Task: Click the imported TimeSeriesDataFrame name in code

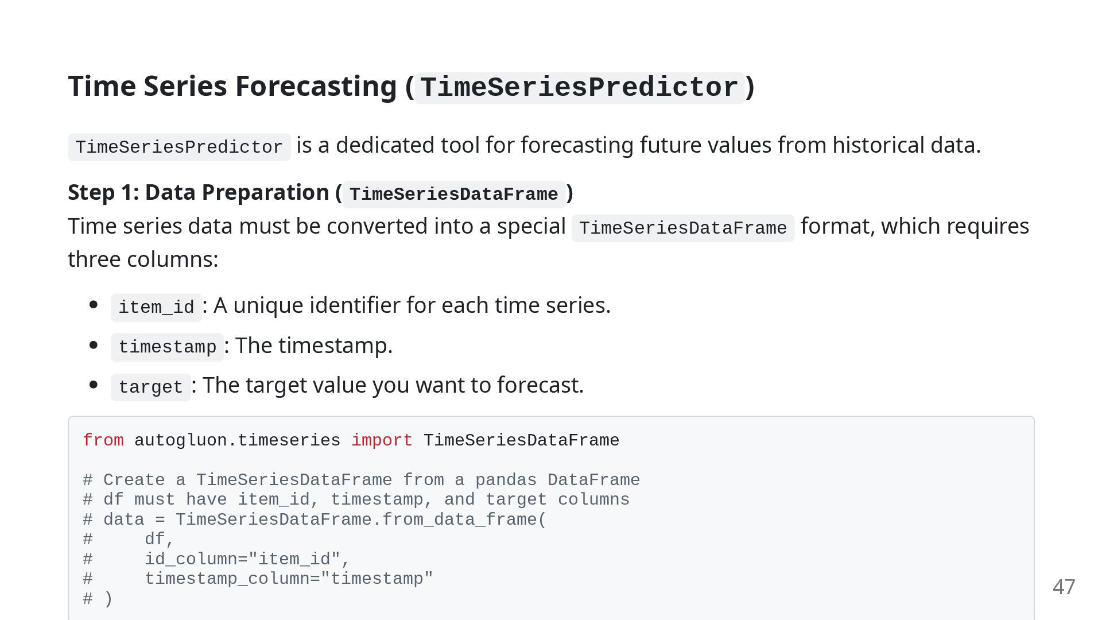Action: pos(521,440)
